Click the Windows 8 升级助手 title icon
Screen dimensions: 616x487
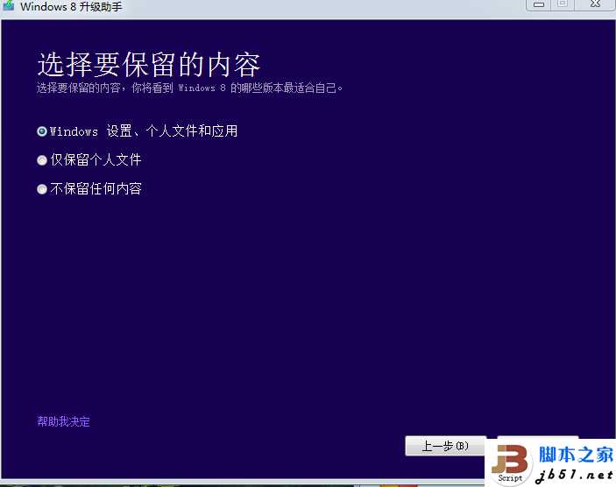click(x=9, y=5)
